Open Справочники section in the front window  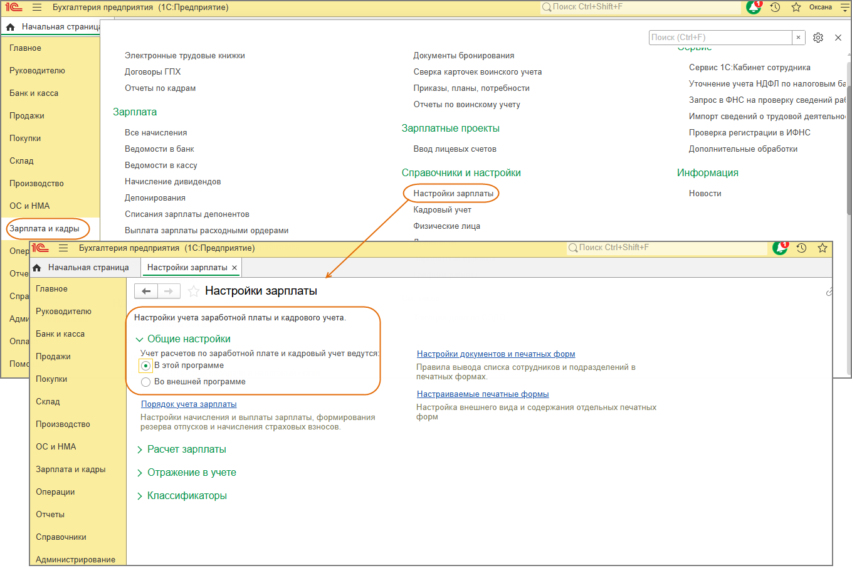pyautogui.click(x=61, y=537)
